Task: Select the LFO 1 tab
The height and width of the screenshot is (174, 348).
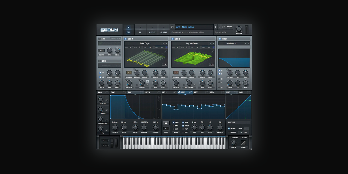Action: coord(169,93)
